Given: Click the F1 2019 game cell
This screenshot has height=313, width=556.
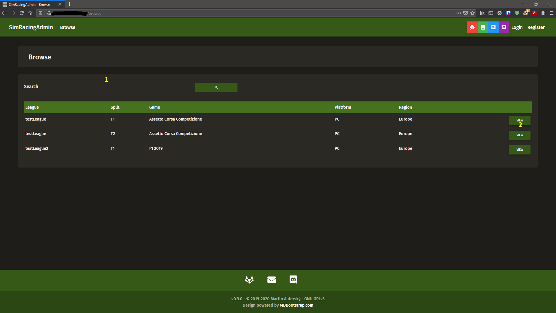Looking at the screenshot, I should (x=156, y=148).
